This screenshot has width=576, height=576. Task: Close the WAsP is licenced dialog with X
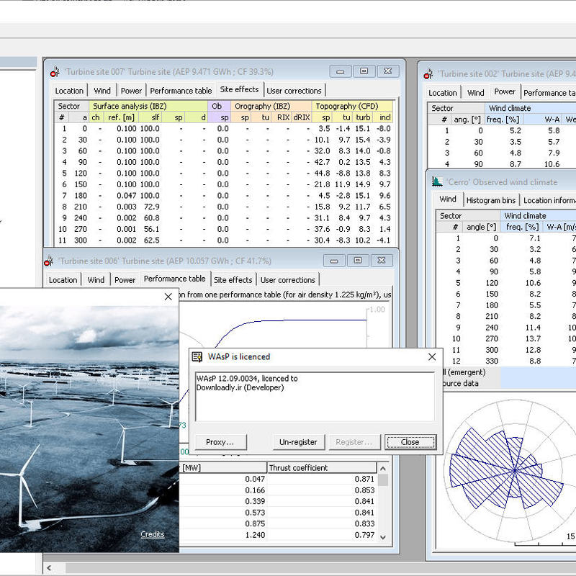coord(432,356)
